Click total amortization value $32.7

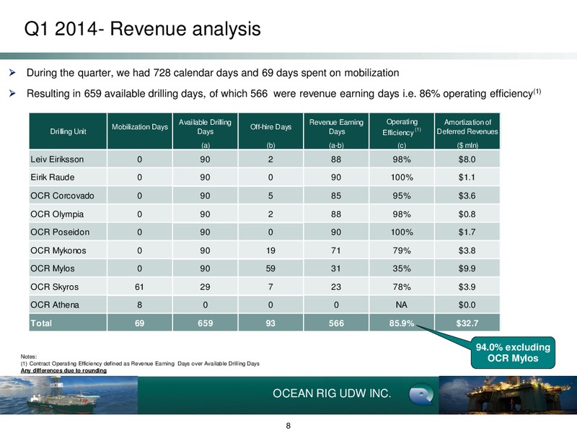click(x=467, y=323)
